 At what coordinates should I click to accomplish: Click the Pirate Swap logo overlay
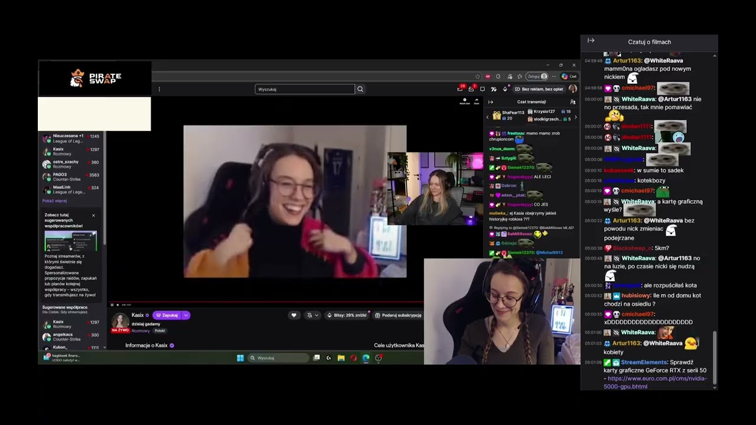(96, 78)
